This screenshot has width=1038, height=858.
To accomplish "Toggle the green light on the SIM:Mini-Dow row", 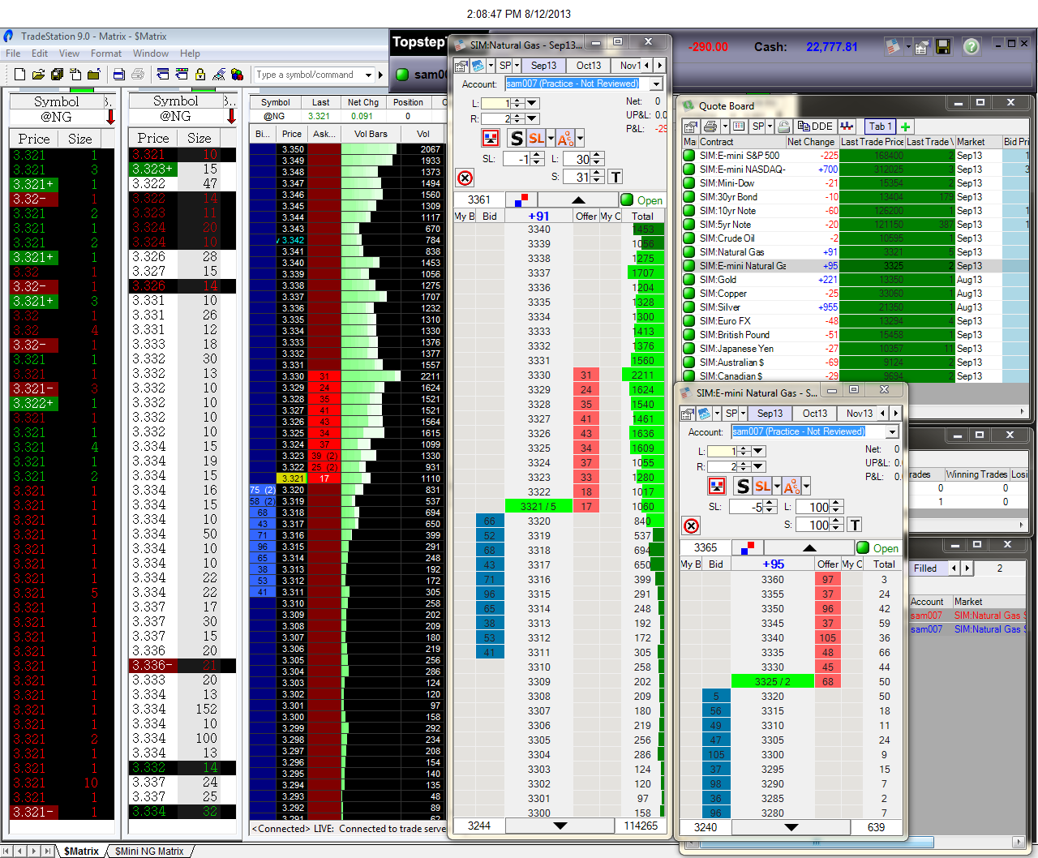I will coord(689,183).
